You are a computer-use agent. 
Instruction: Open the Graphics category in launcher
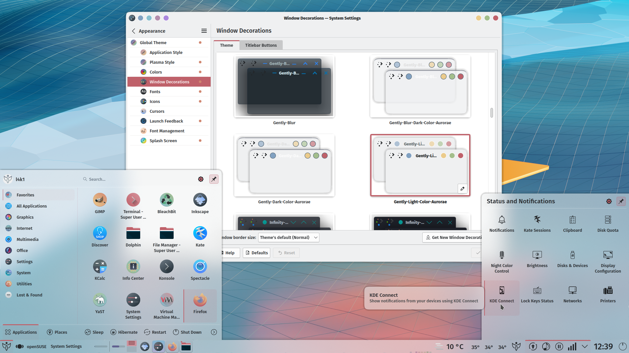tap(39, 217)
